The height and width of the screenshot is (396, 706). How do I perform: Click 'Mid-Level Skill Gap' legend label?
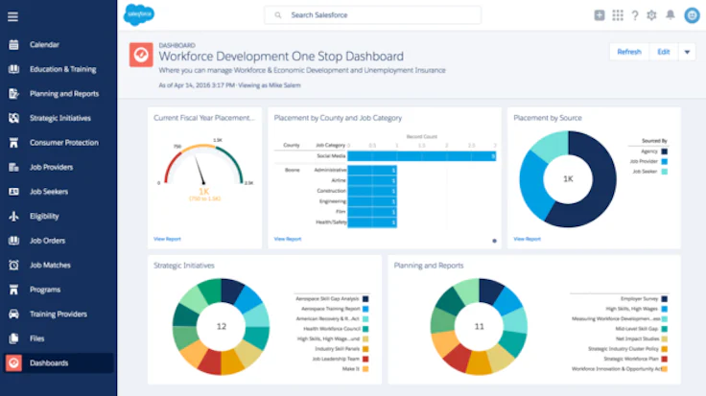click(x=637, y=329)
